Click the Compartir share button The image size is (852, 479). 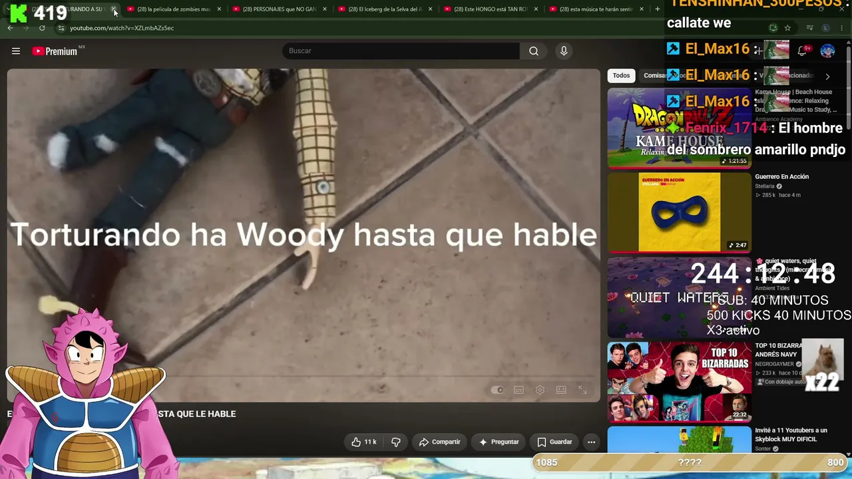click(439, 442)
